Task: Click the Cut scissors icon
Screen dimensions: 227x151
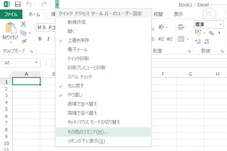Action: pos(23,24)
